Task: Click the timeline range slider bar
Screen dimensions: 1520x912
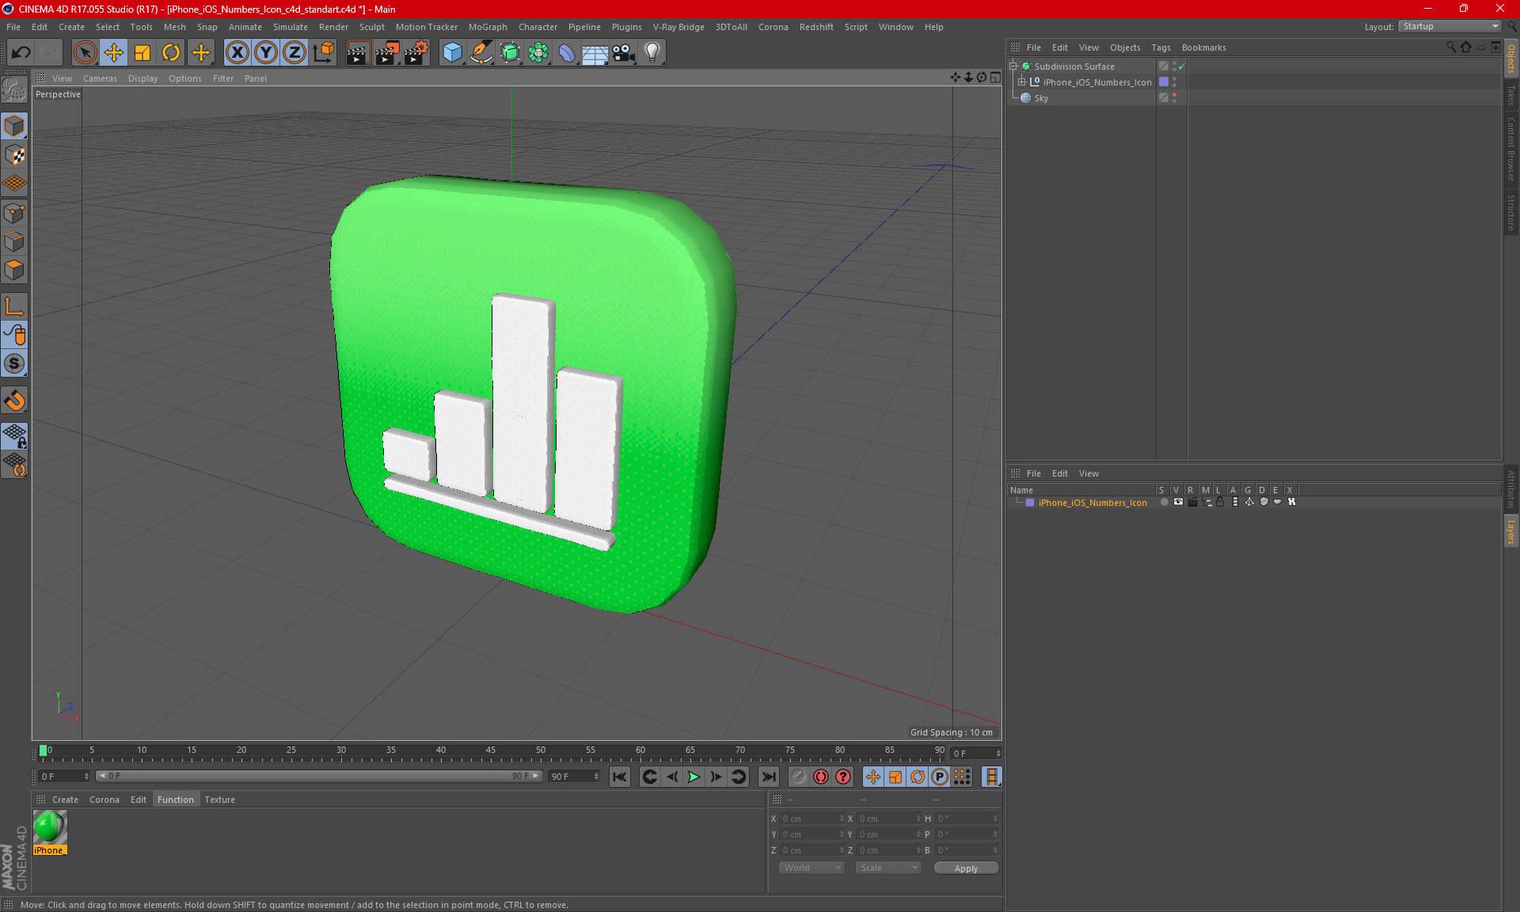Action: [318, 776]
